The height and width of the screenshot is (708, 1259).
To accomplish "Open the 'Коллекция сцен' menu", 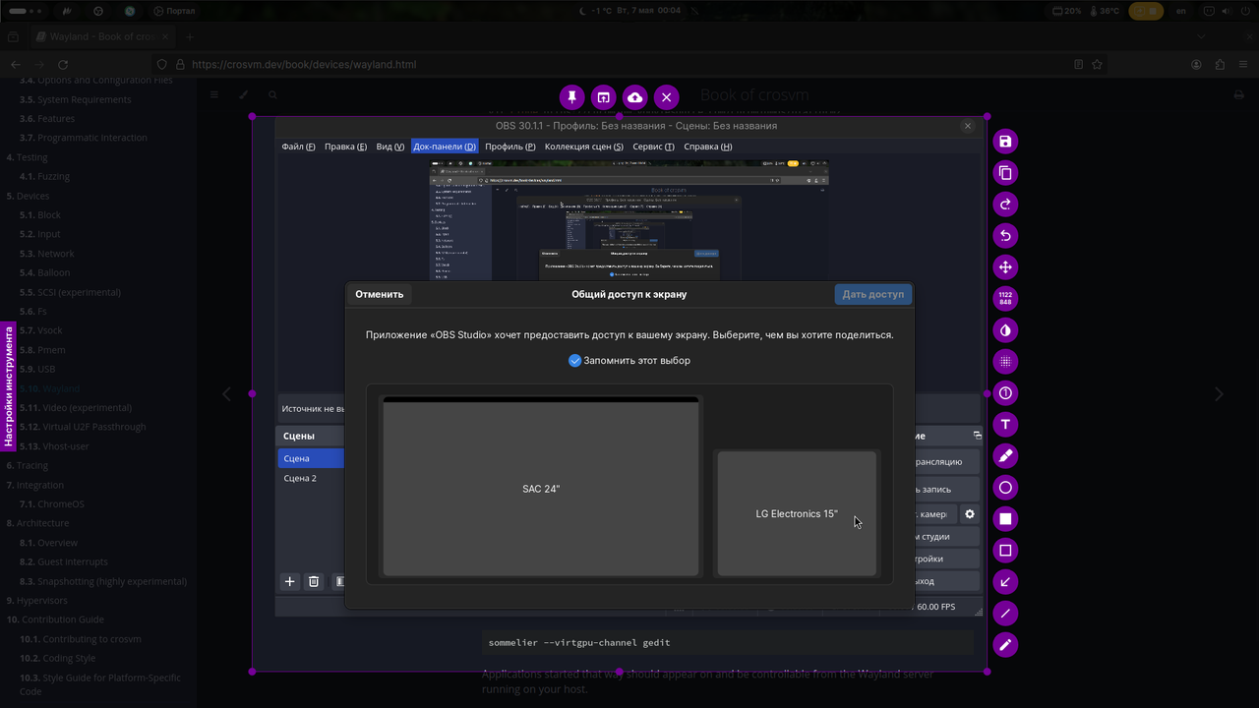I will click(x=584, y=147).
